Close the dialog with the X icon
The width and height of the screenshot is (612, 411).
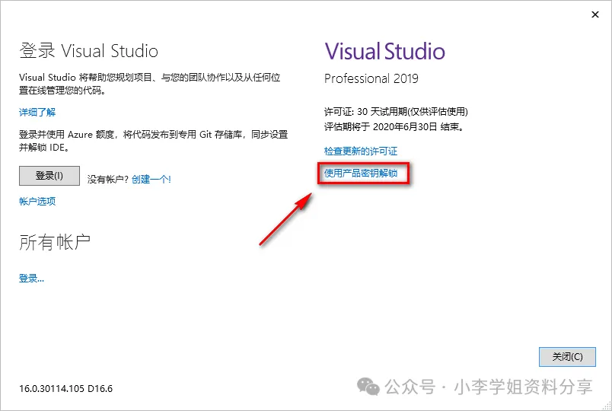click(x=594, y=14)
